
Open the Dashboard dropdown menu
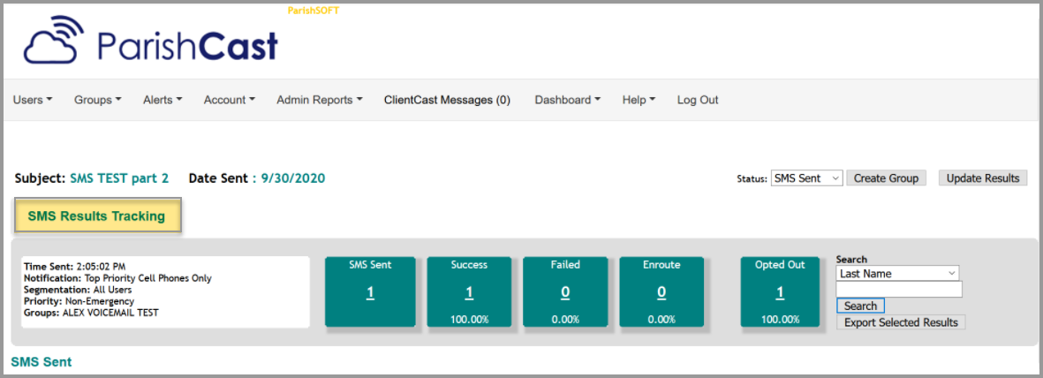[567, 100]
